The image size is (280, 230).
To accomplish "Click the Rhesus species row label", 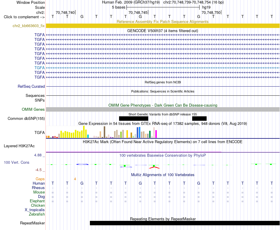I will (x=38, y=188).
